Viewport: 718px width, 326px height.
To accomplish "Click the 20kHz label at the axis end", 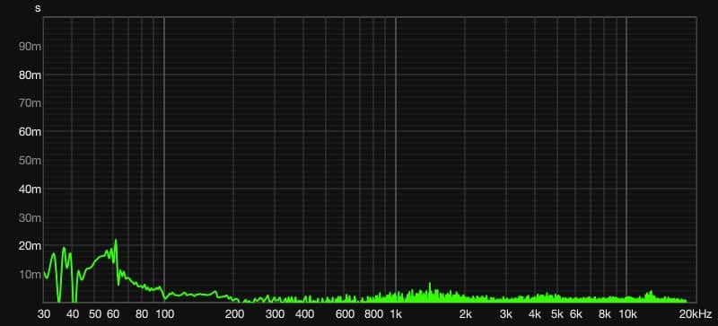I will pos(696,314).
